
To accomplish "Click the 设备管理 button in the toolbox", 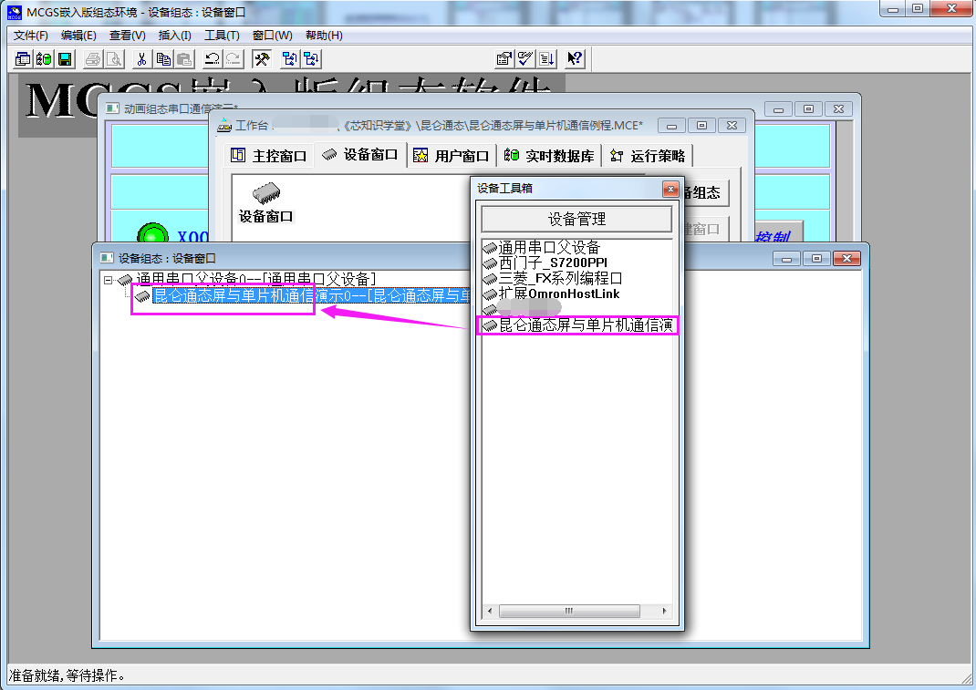I will [x=576, y=219].
